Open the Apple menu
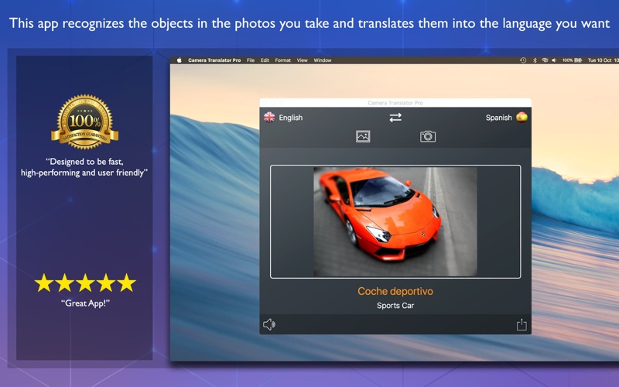 click(179, 60)
